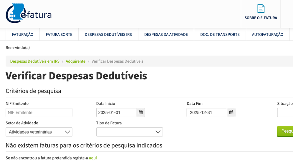Screen dimensions: 293x163
Task: Click the Adquirente breadcrumb link
Action: click(x=75, y=61)
